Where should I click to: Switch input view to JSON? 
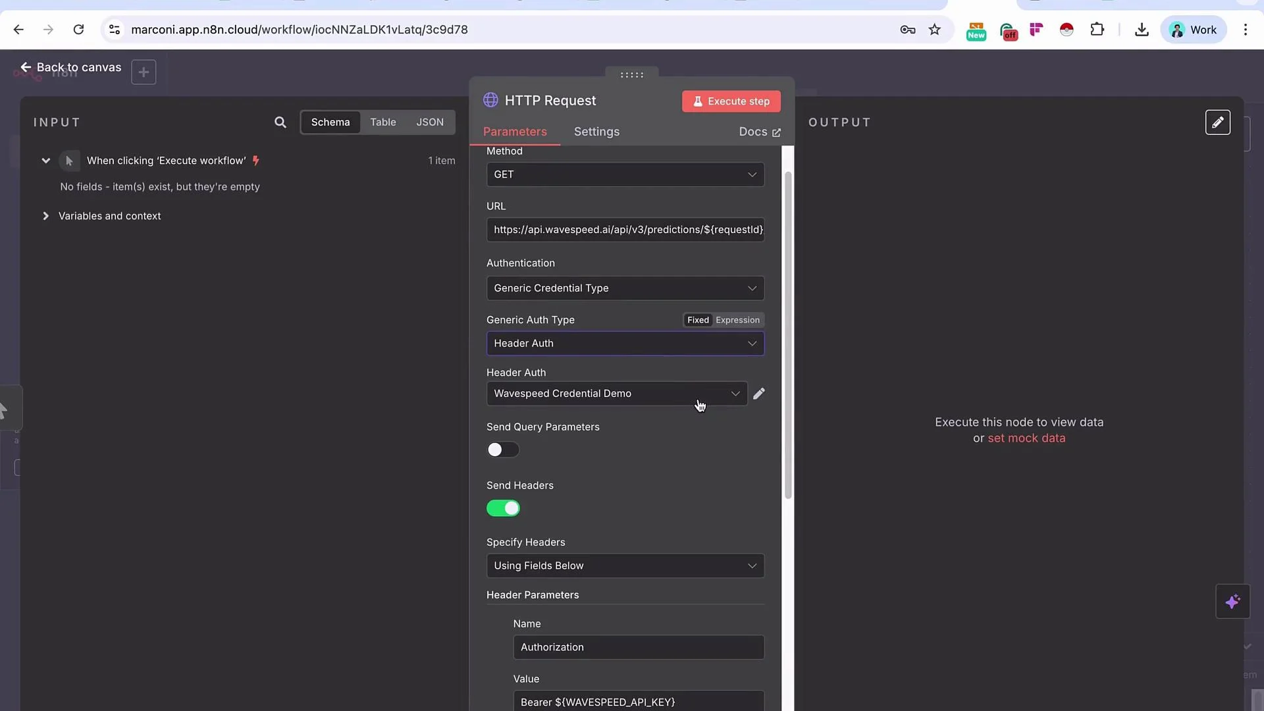tap(430, 122)
